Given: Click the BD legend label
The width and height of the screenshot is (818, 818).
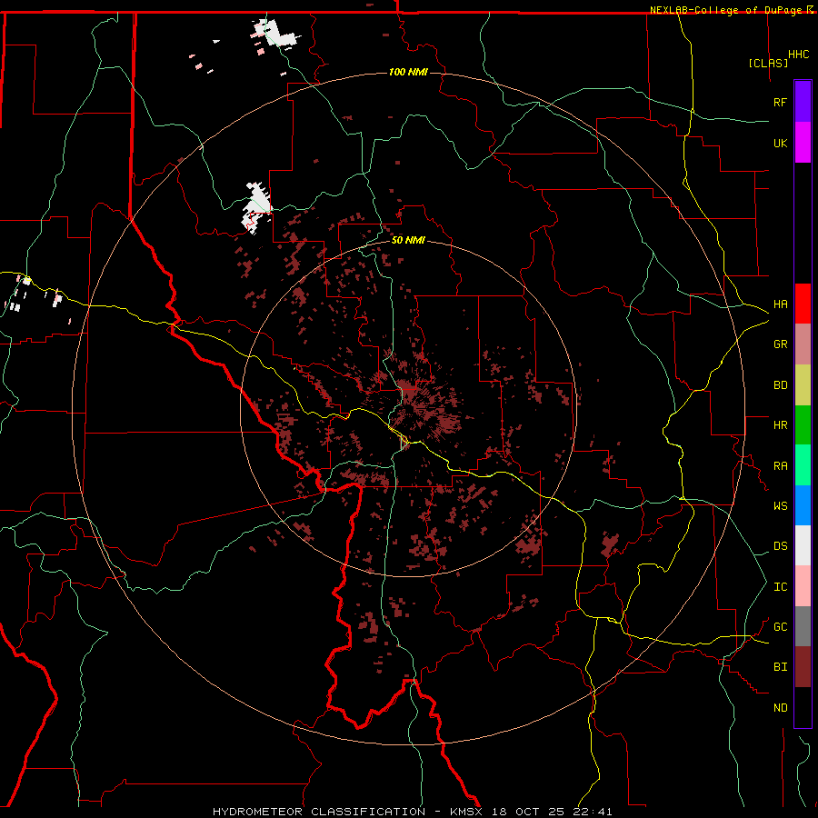Looking at the screenshot, I should coord(780,385).
